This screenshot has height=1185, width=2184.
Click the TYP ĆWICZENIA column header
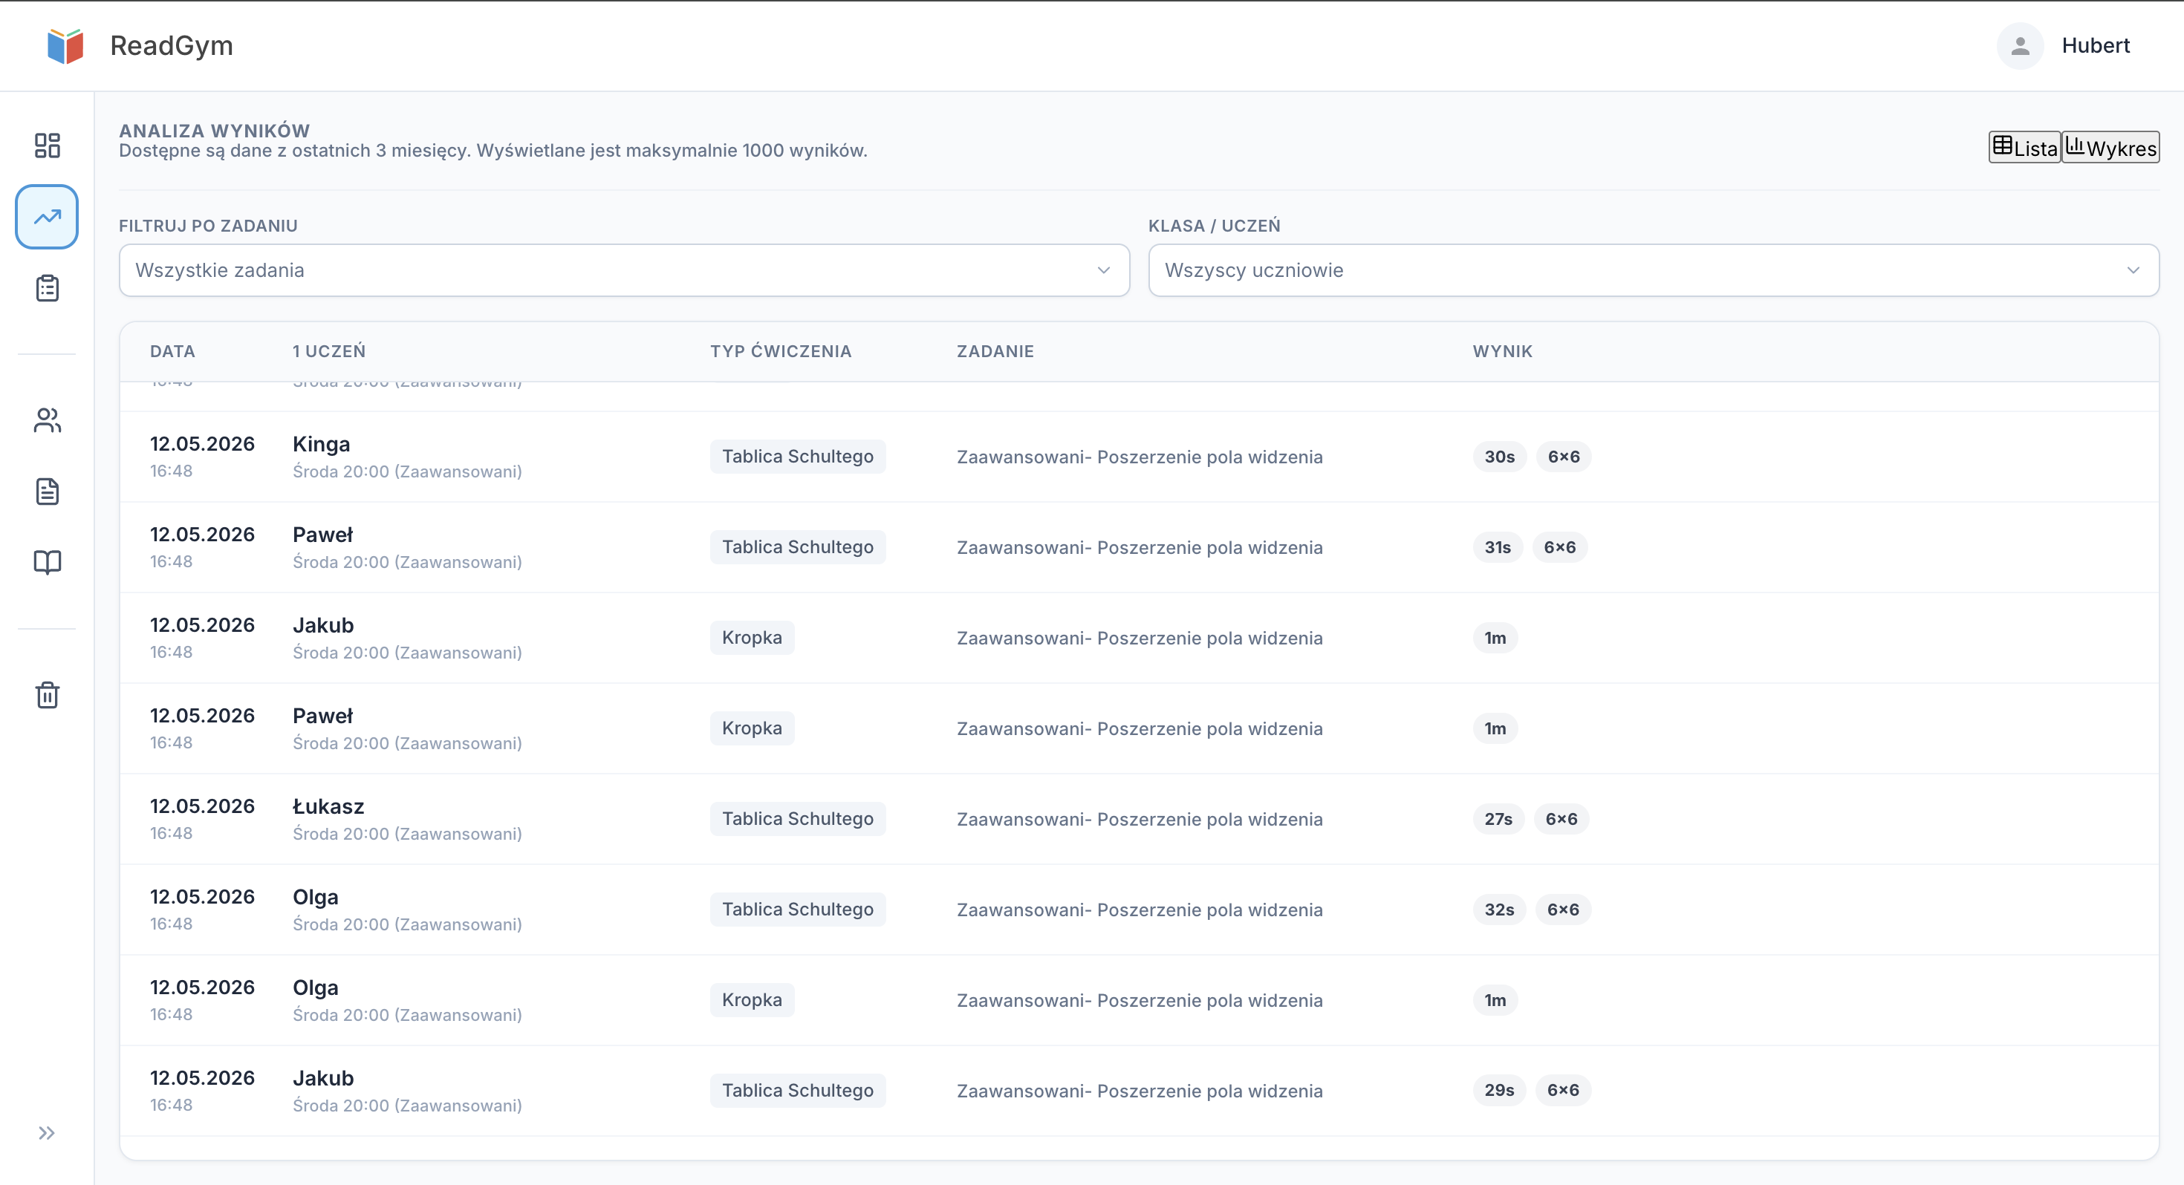(x=781, y=351)
